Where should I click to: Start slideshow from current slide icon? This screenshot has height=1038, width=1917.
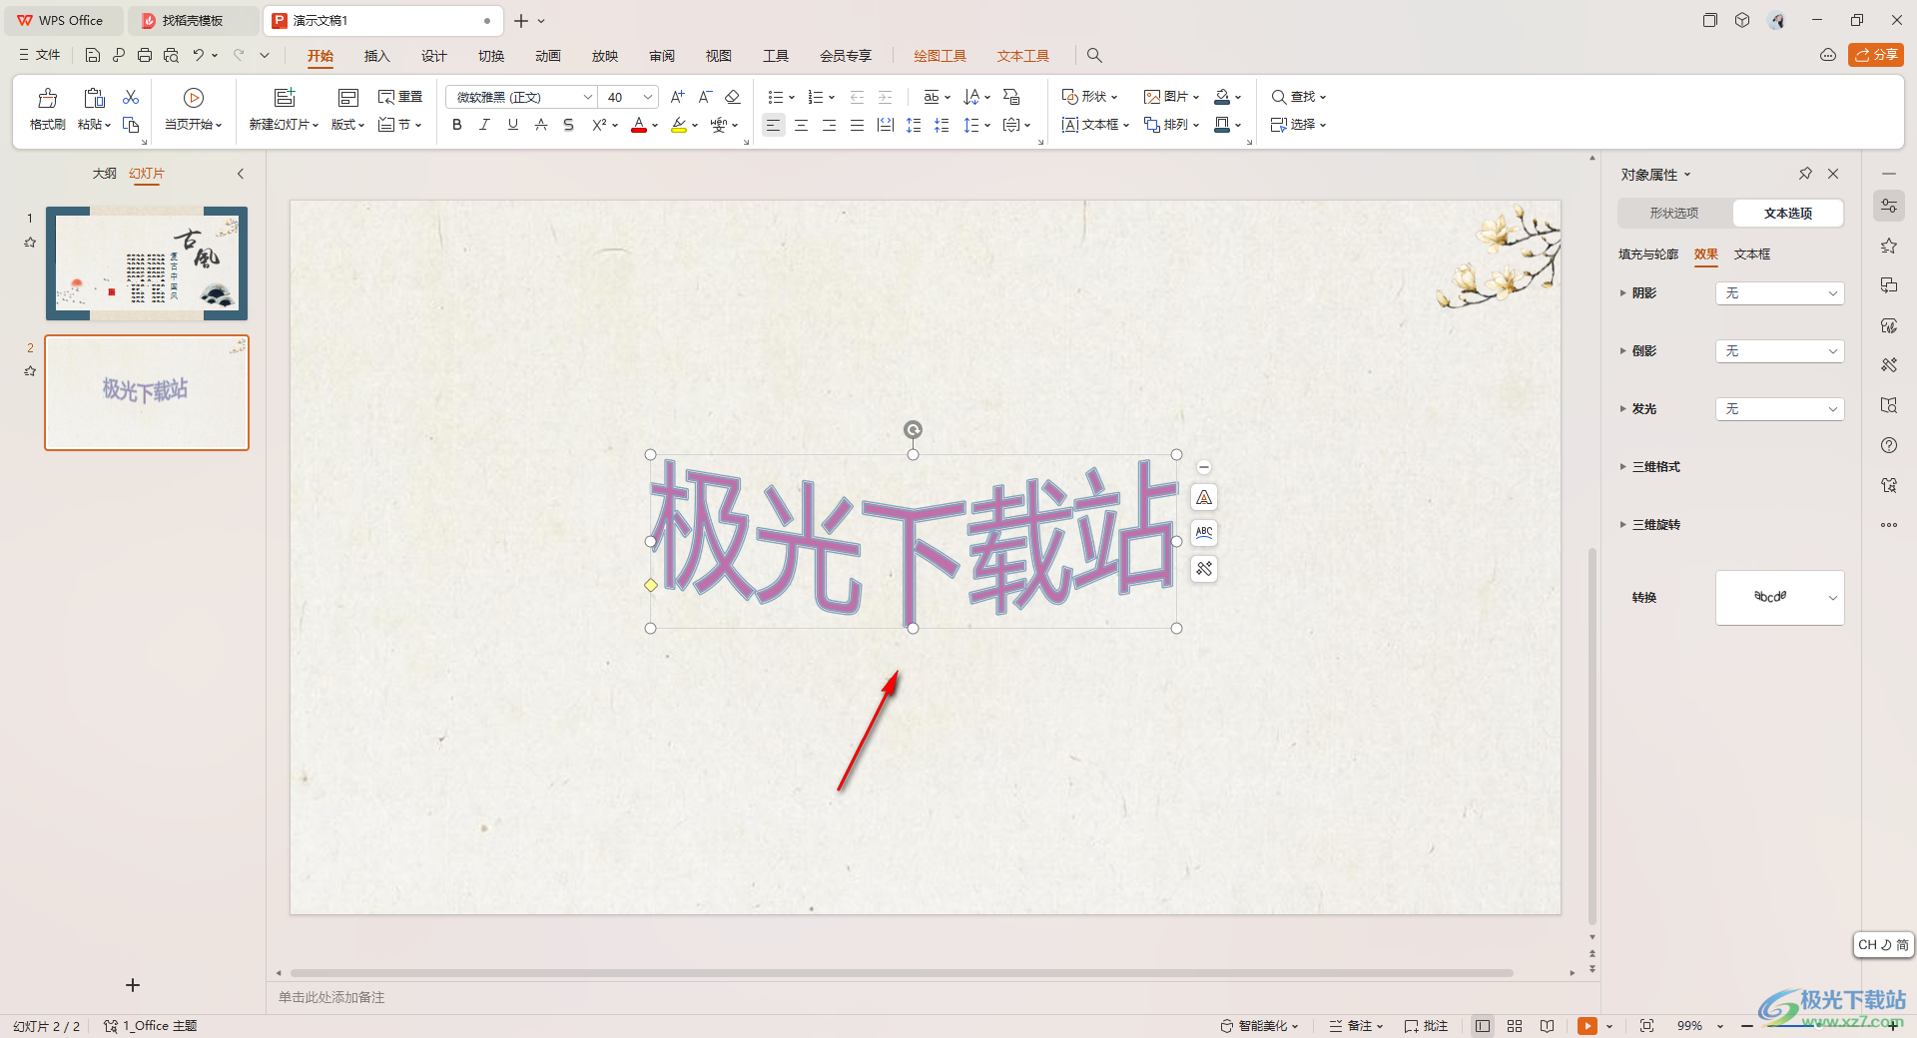tap(194, 98)
